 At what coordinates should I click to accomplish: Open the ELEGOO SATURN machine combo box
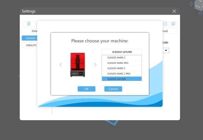pyautogui.click(x=122, y=52)
